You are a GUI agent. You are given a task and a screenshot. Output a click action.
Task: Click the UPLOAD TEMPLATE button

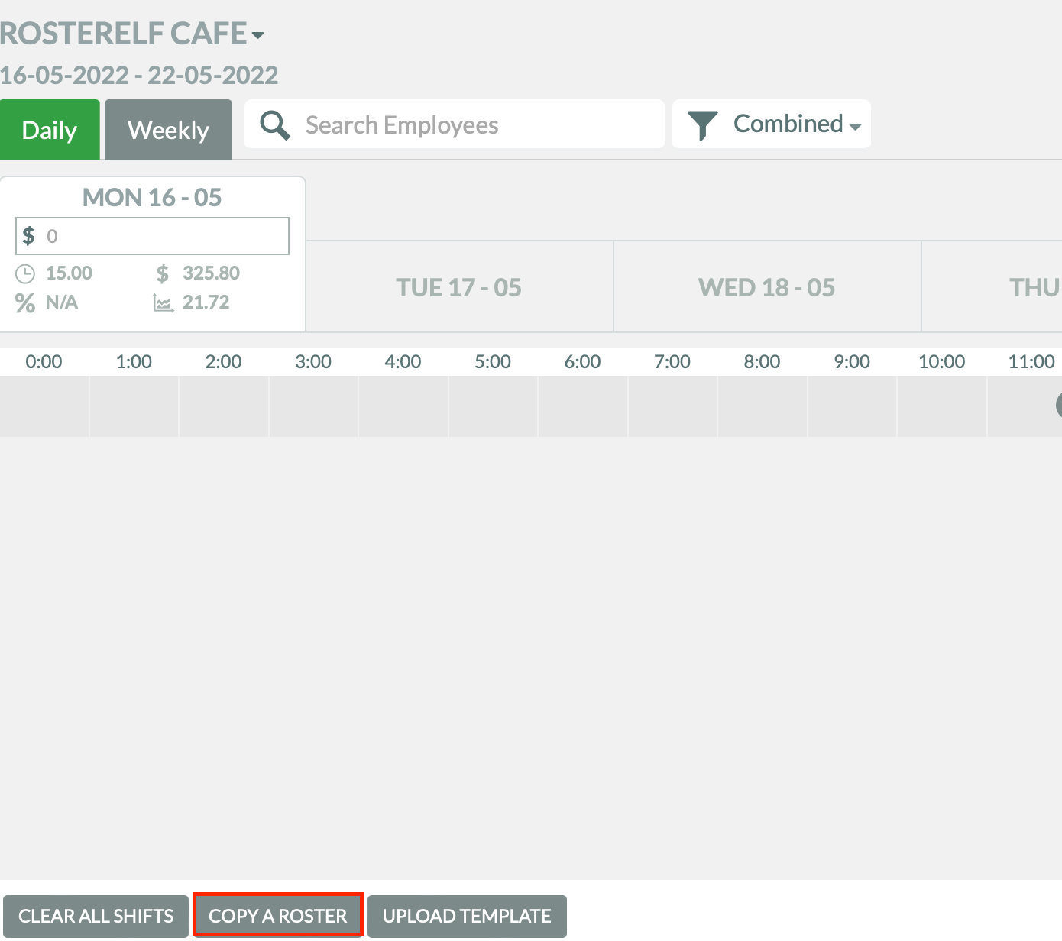(x=467, y=916)
